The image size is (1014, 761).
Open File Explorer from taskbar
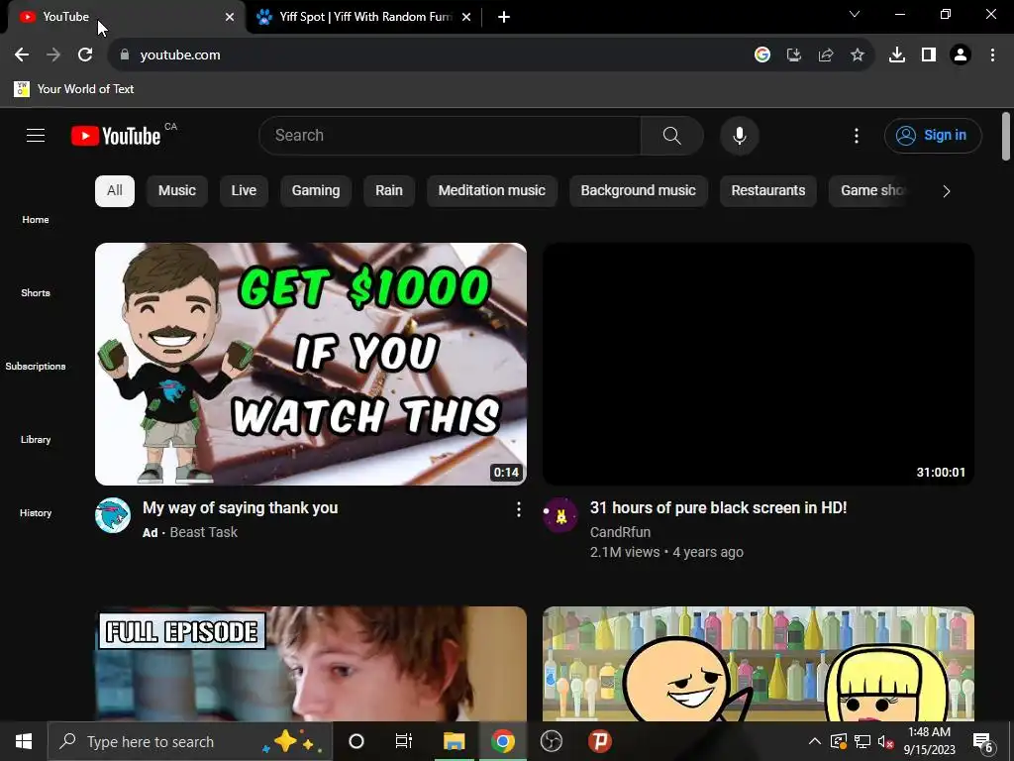[x=454, y=741]
